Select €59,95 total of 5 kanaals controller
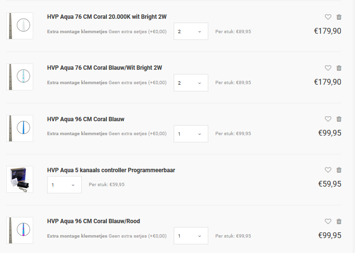Viewport: 355px width, 253px height. (330, 184)
